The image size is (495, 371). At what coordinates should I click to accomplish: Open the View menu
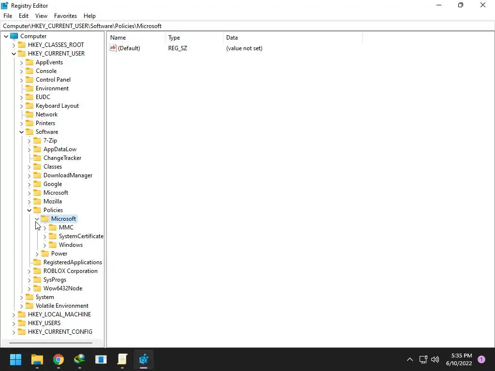(x=41, y=16)
